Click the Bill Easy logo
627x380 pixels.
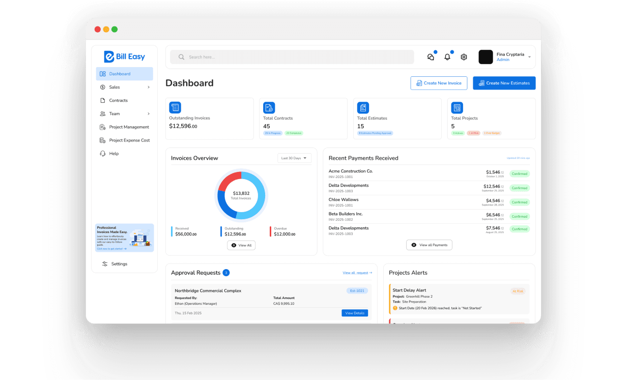coord(124,56)
